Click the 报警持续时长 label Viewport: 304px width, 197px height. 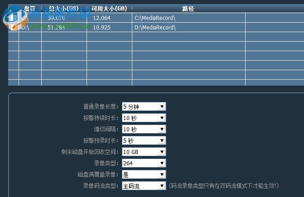pos(101,118)
